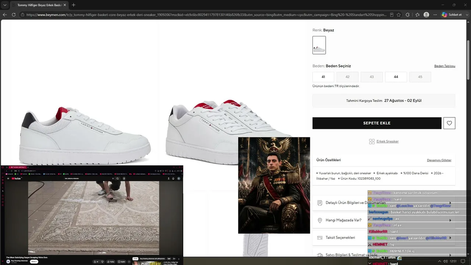The width and height of the screenshot is (471, 265).
Task: Go back using the browser back arrow
Action: [x=5, y=15]
